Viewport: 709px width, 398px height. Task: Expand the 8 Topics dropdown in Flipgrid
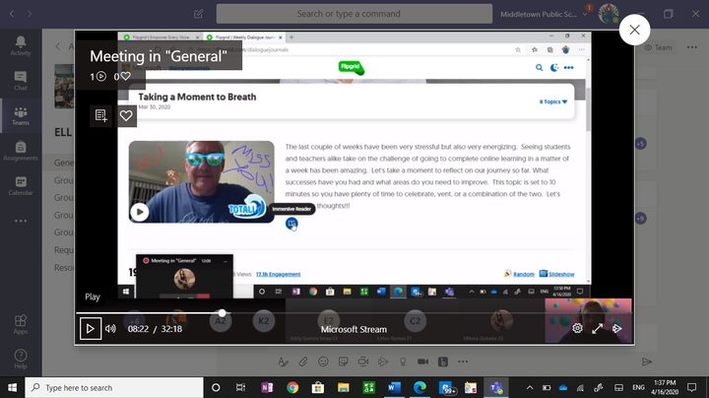(x=553, y=101)
